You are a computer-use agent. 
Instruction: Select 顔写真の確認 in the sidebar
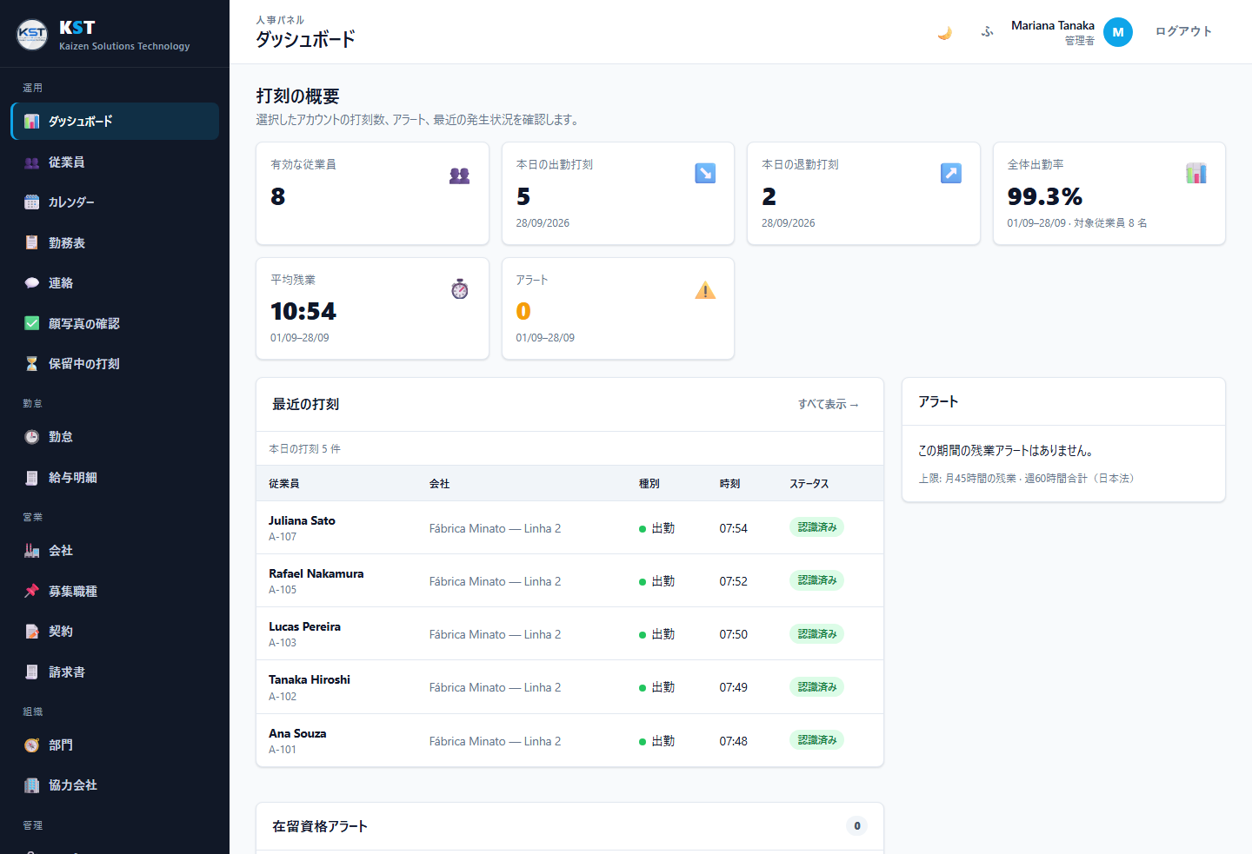pyautogui.click(x=115, y=324)
